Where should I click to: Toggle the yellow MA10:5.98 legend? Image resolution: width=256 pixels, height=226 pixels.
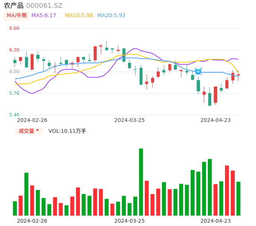coord(79,16)
